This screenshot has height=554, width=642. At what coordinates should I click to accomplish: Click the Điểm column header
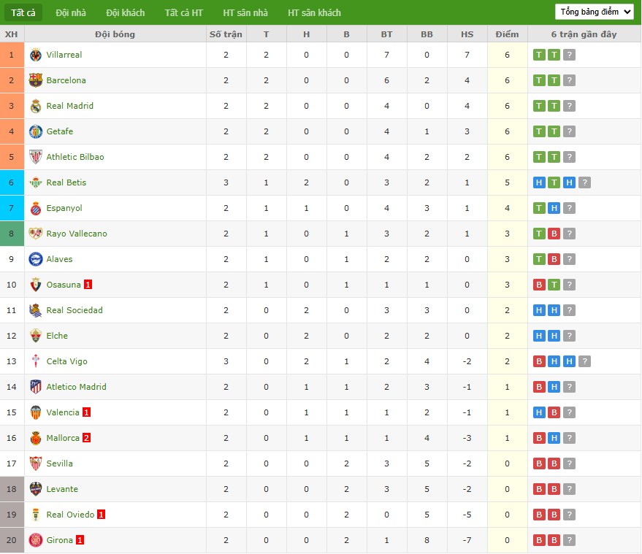[507, 34]
